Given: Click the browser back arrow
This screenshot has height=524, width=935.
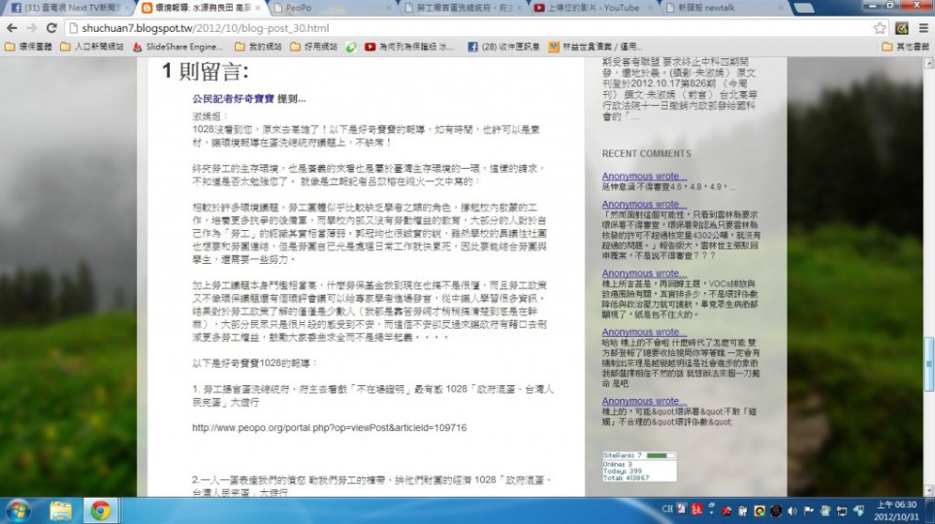Looking at the screenshot, I should pos(11,28).
